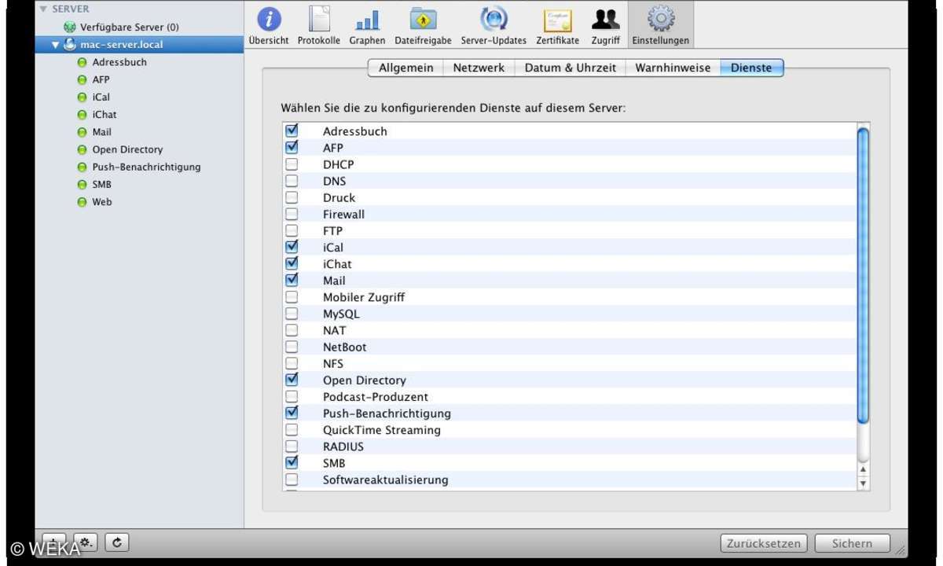Uncheck the SMB checkbox in list
Screen dimensions: 943x566
coord(292,463)
